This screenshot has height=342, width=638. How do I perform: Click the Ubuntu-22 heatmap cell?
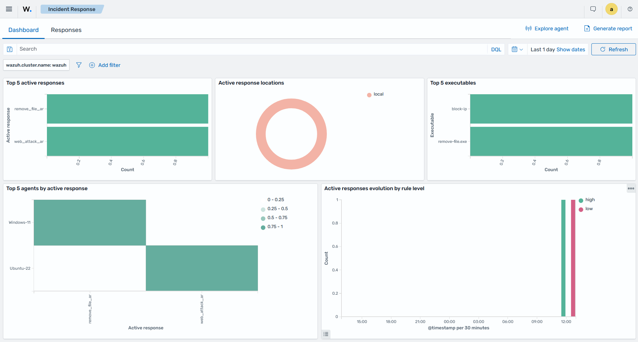202,268
